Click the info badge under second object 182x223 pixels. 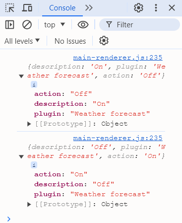click(x=34, y=165)
